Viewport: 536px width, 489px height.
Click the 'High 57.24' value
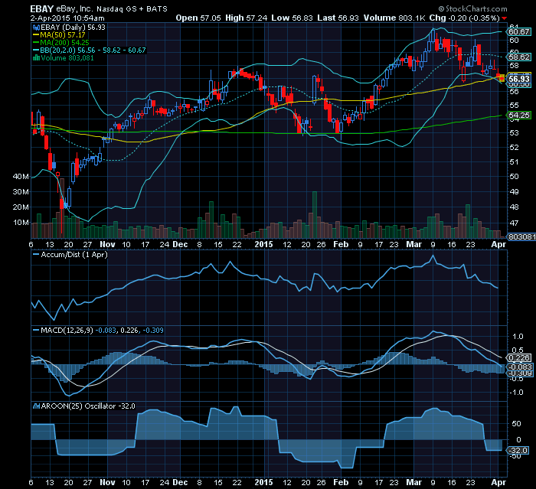[246, 18]
